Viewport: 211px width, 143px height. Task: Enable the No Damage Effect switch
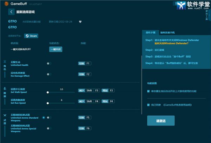point(49,74)
